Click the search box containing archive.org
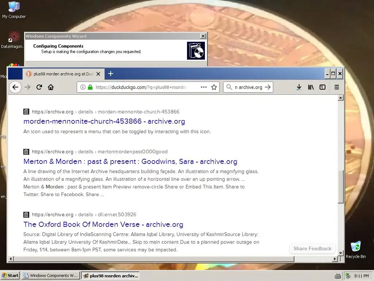This screenshot has height=281, width=374. 248,87
